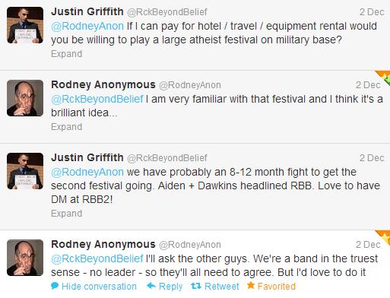Open Rodney Anonymous name on the last tweet

coord(103,244)
